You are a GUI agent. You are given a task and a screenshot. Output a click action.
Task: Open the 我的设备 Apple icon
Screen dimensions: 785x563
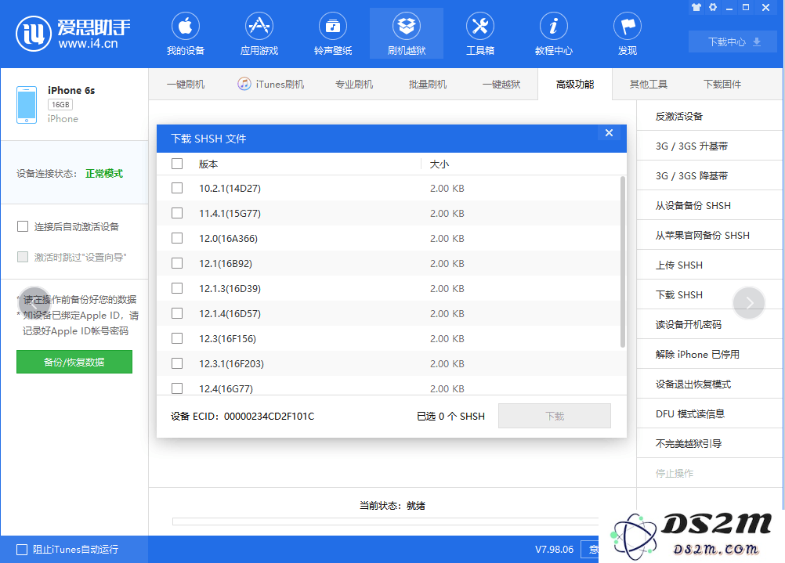point(186,26)
